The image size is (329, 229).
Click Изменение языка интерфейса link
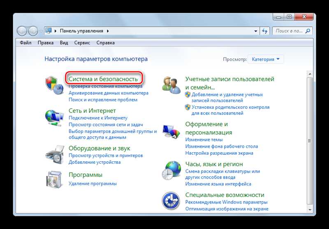coord(218,184)
